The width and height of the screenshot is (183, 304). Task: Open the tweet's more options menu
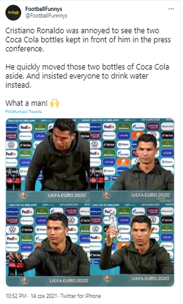(171, 9)
